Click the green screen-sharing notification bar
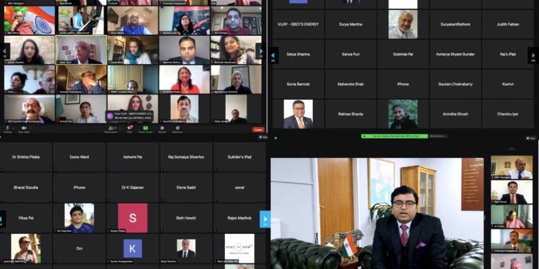This screenshot has height=269, width=539. point(394,136)
